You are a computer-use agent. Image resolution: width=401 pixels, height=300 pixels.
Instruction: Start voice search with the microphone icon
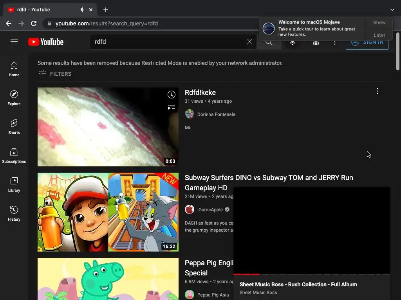tap(293, 43)
